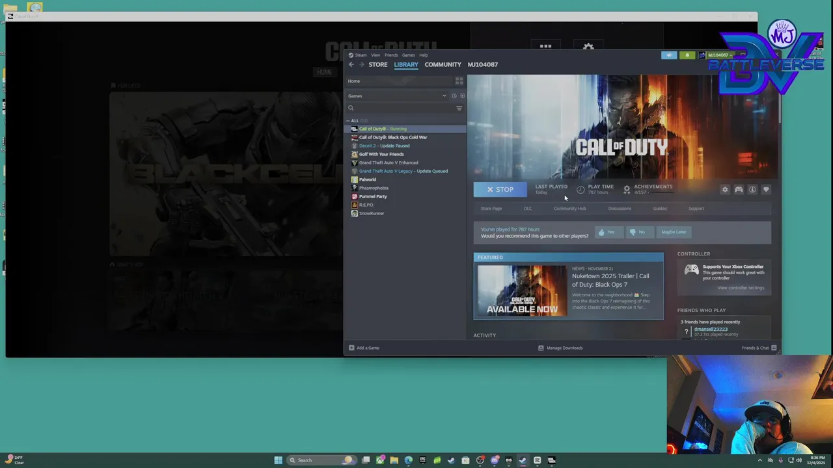This screenshot has width=833, height=468.
Task: Open the View menu
Action: tap(376, 55)
